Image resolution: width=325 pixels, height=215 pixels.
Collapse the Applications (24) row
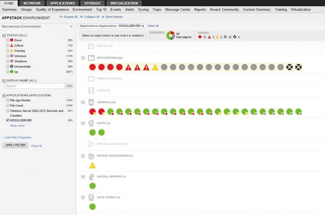83,58
